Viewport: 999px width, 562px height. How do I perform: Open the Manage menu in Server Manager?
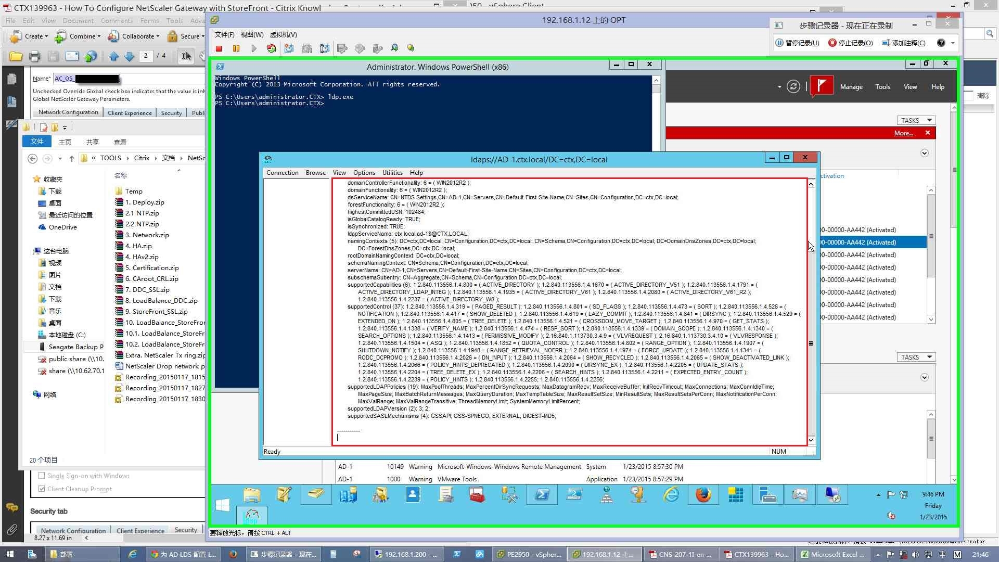851,87
